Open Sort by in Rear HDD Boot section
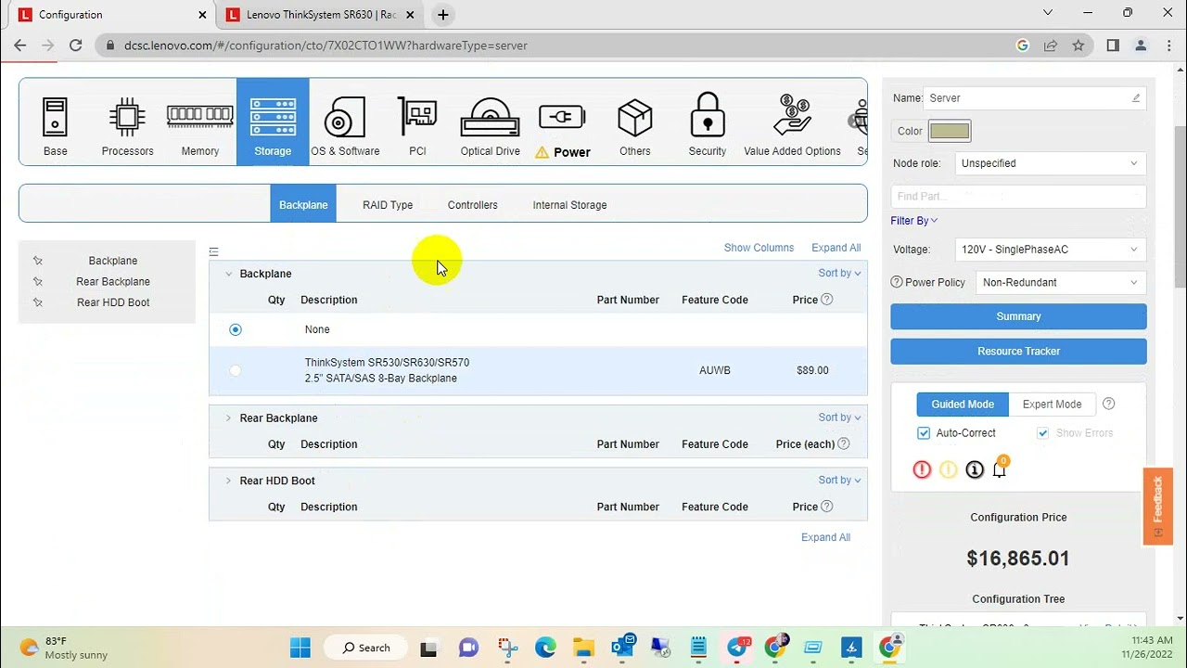The height and width of the screenshot is (668, 1187). 839,480
